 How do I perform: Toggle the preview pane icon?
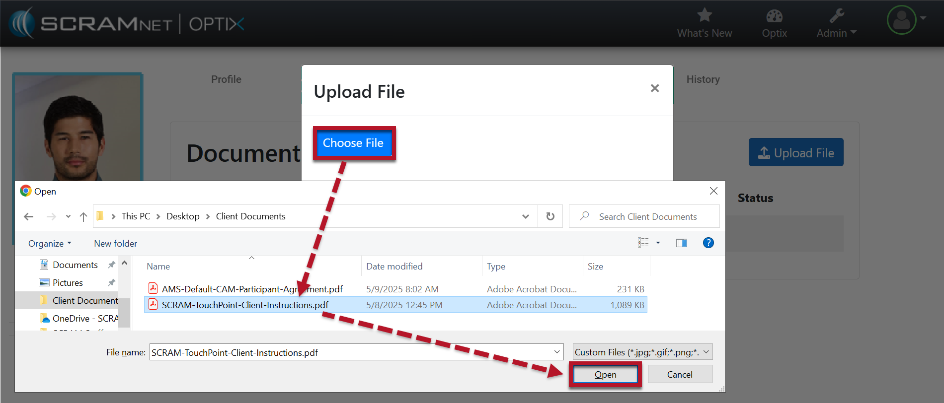pos(681,243)
